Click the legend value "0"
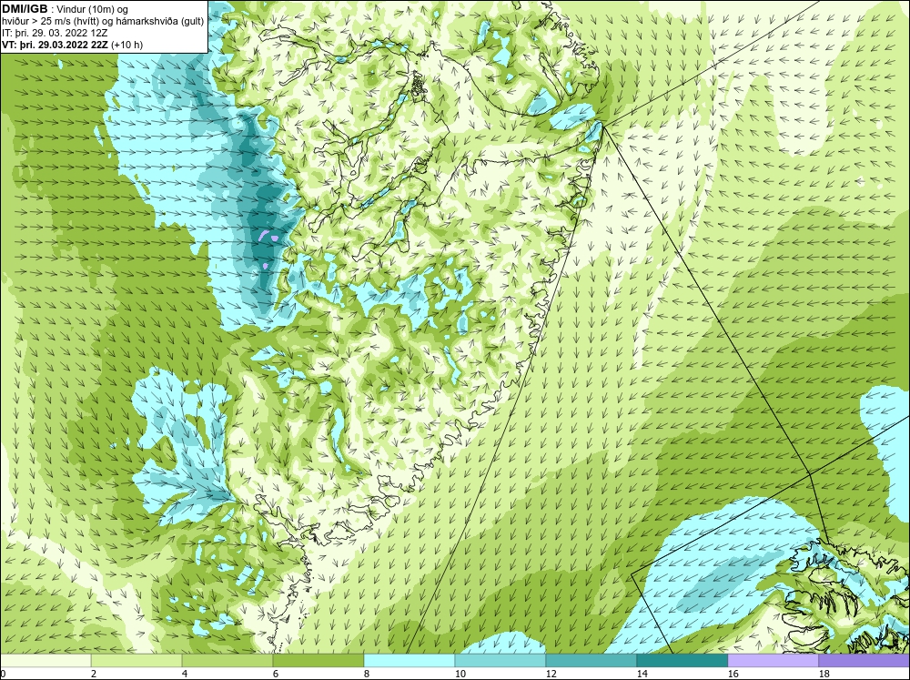 click(x=3, y=674)
